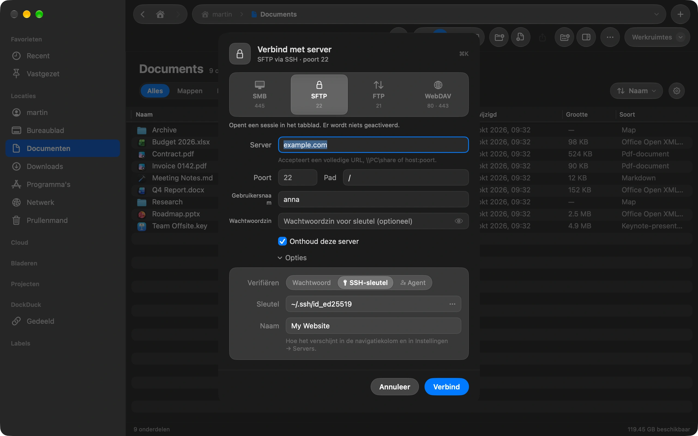Open Downloads in the sidebar
The width and height of the screenshot is (698, 436).
point(63,166)
